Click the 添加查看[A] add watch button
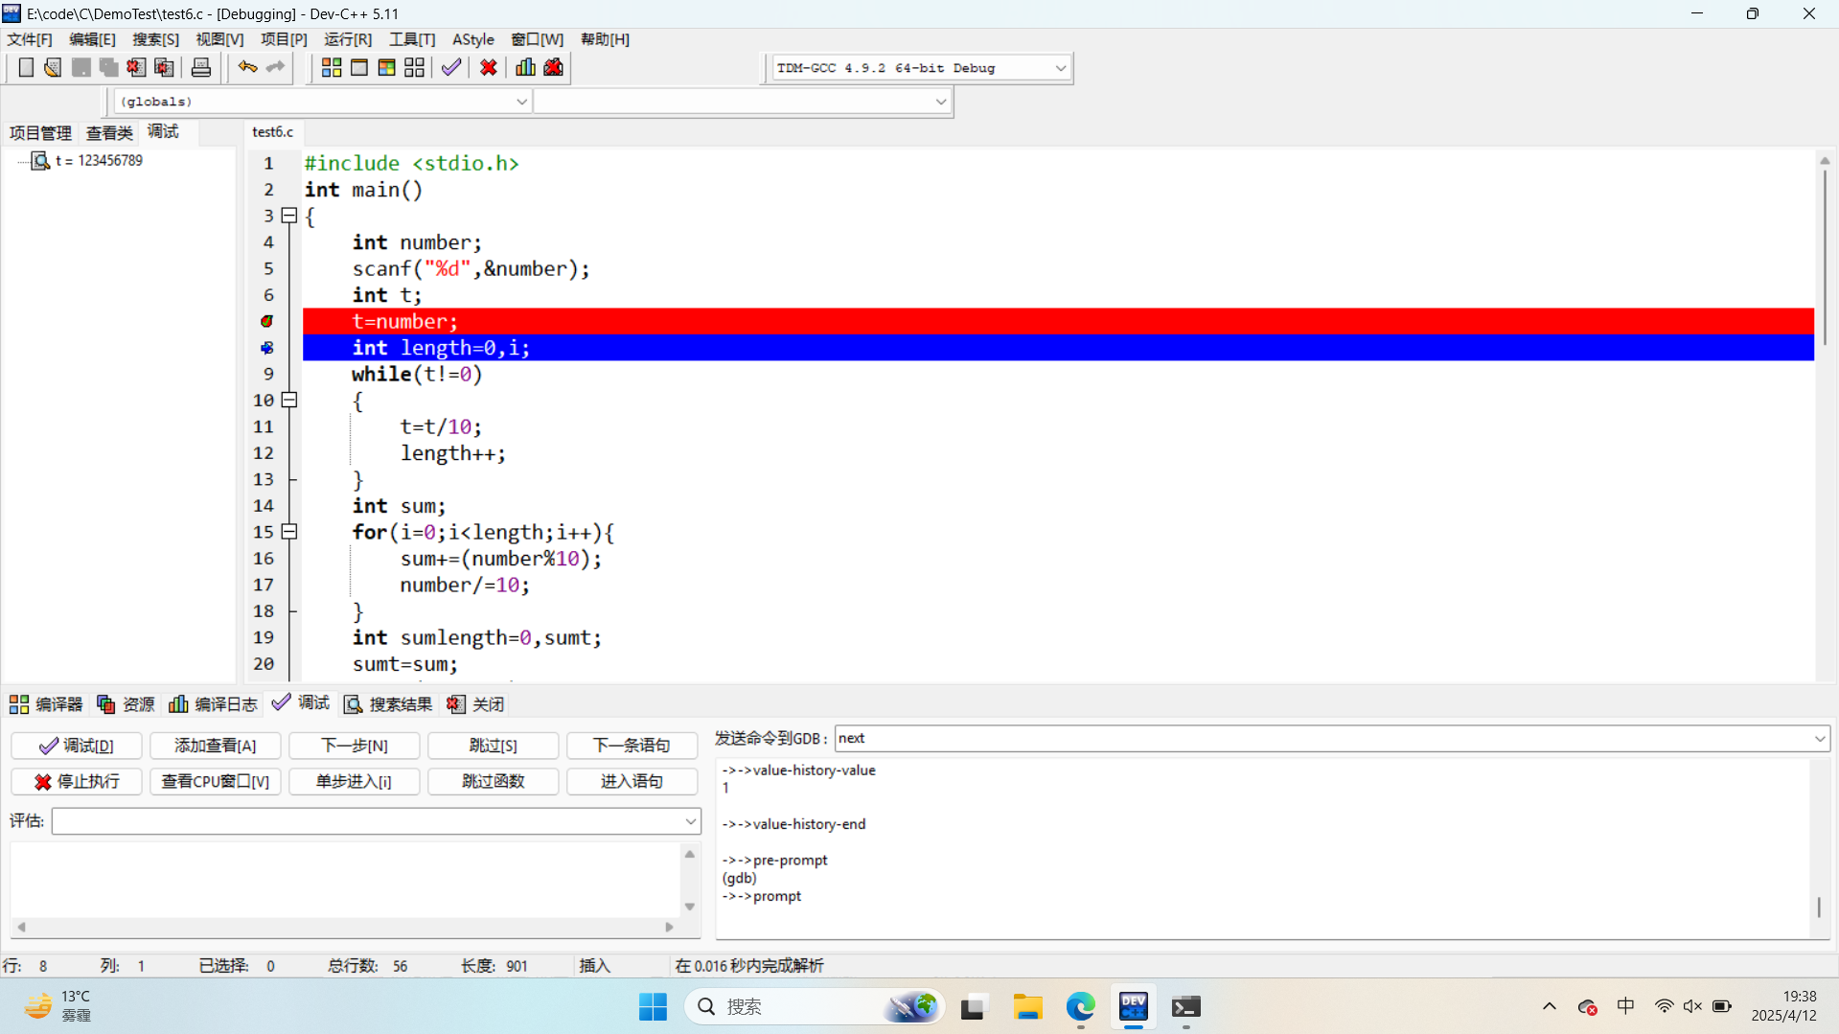 [x=216, y=746]
